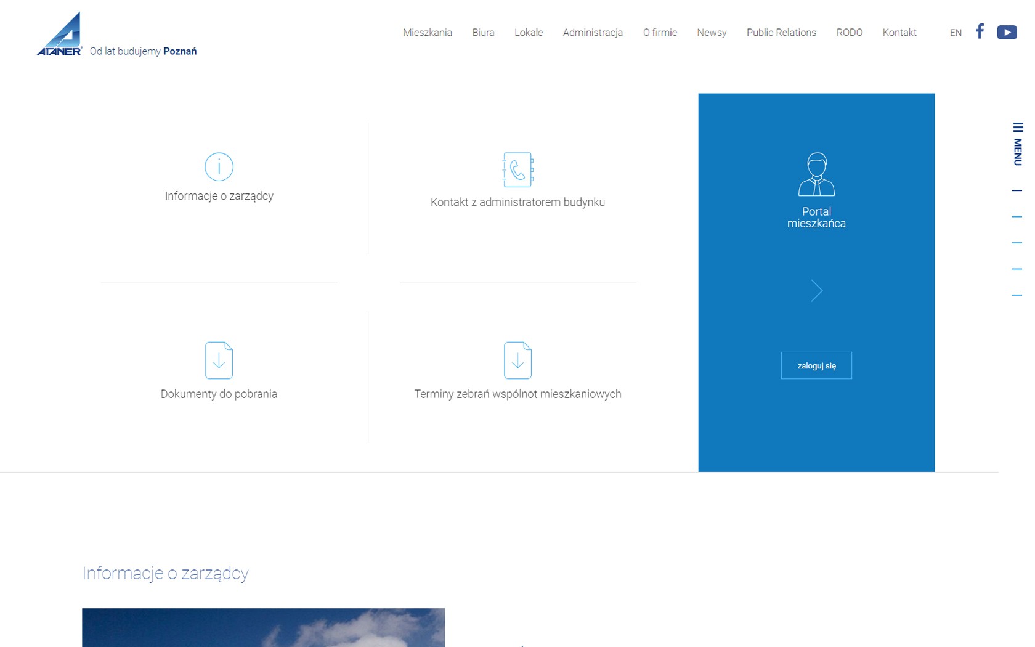The height and width of the screenshot is (647, 1035).
Task: Go to the Administracja menu item
Action: coord(593,33)
